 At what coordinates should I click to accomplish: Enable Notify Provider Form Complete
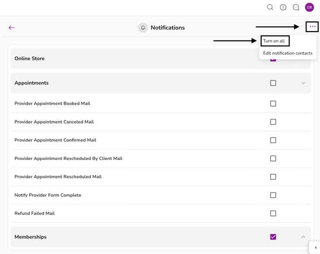click(273, 195)
